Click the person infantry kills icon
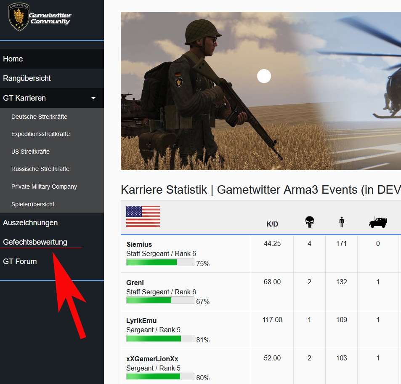Image resolution: width=401 pixels, height=384 pixels. click(341, 222)
